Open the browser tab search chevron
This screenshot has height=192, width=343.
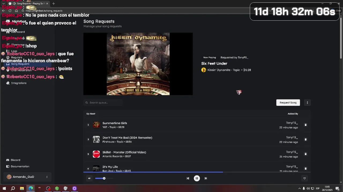tap(3, 3)
